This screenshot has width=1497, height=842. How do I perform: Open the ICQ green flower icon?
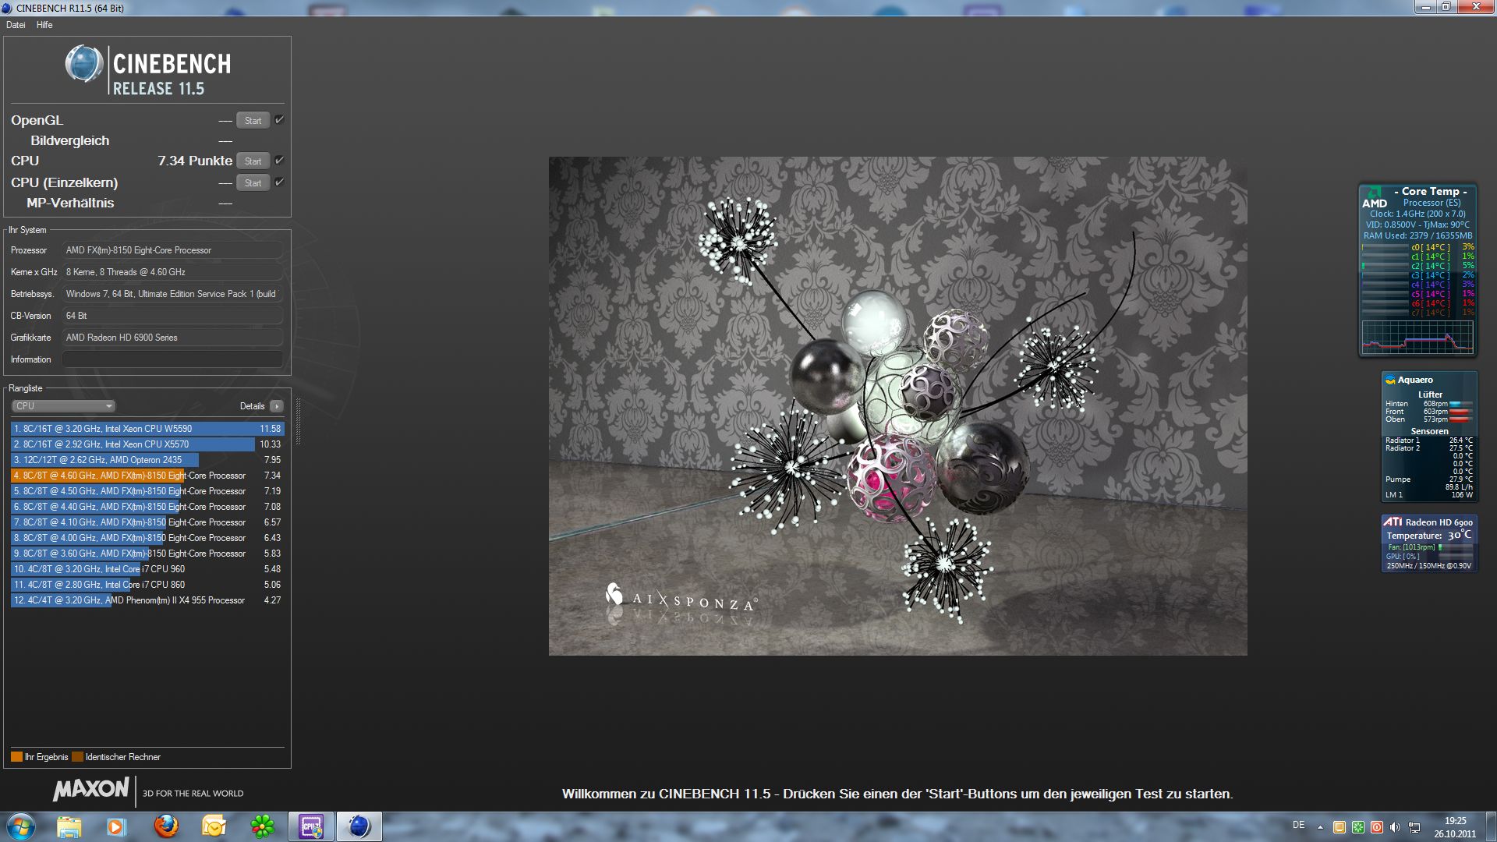pos(263,826)
